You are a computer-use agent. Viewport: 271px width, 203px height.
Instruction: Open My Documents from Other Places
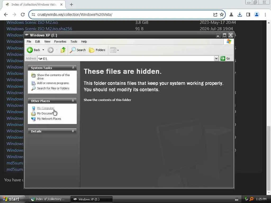[x=45, y=114]
